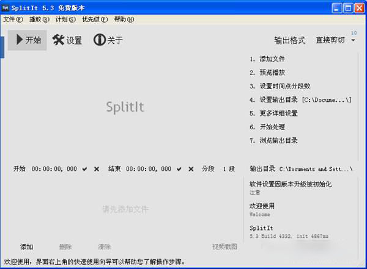Open the 播放(B) menu
The width and height of the screenshot is (367, 269).
[39, 20]
